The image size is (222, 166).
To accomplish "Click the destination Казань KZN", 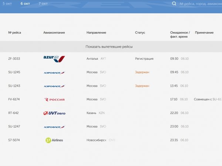I will coord(95,113).
